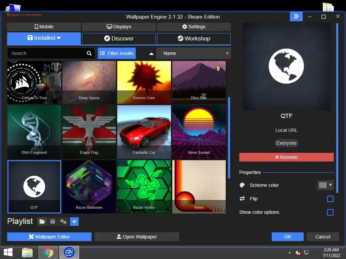Click the 'Local URL' label
Screen dimensions: 346x259
click(287, 130)
